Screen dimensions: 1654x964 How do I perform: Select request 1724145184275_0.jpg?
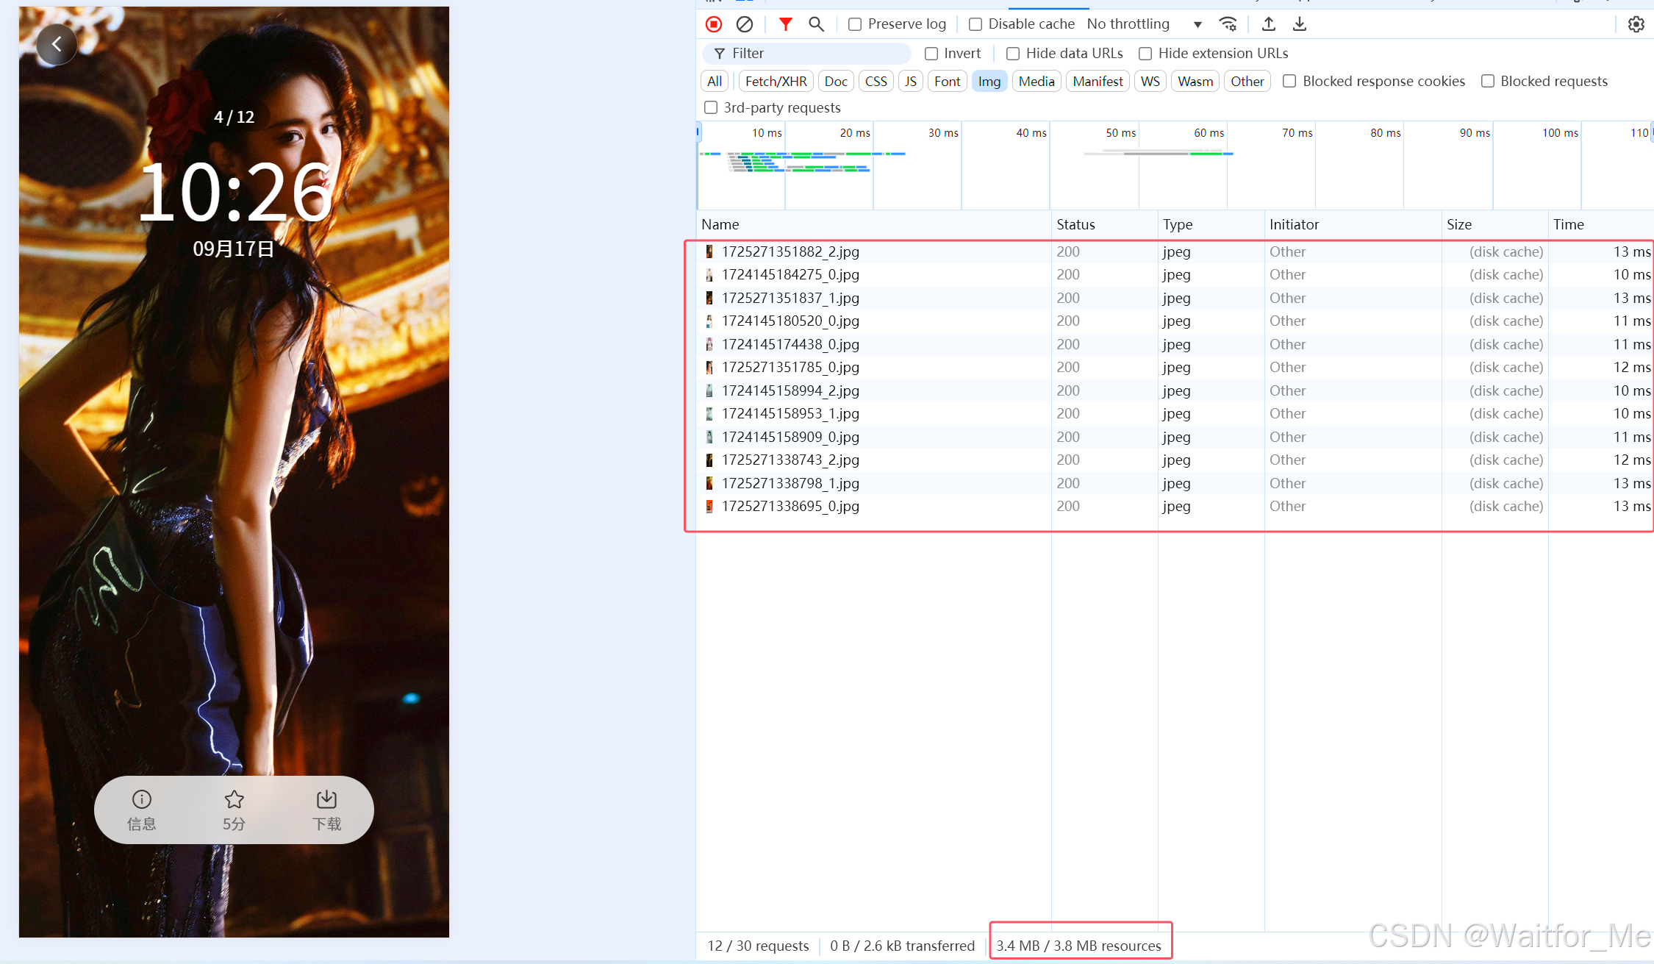[x=1175, y=274]
